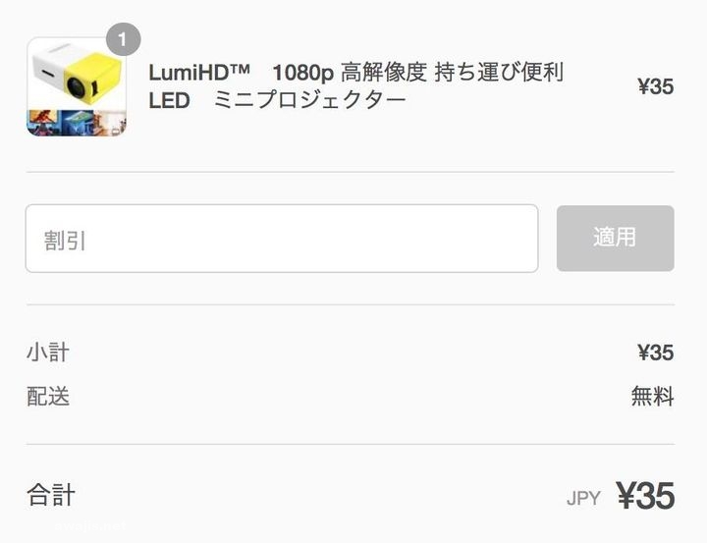Click the large ¥35 total amount
The width and height of the screenshot is (707, 543).
(x=645, y=496)
